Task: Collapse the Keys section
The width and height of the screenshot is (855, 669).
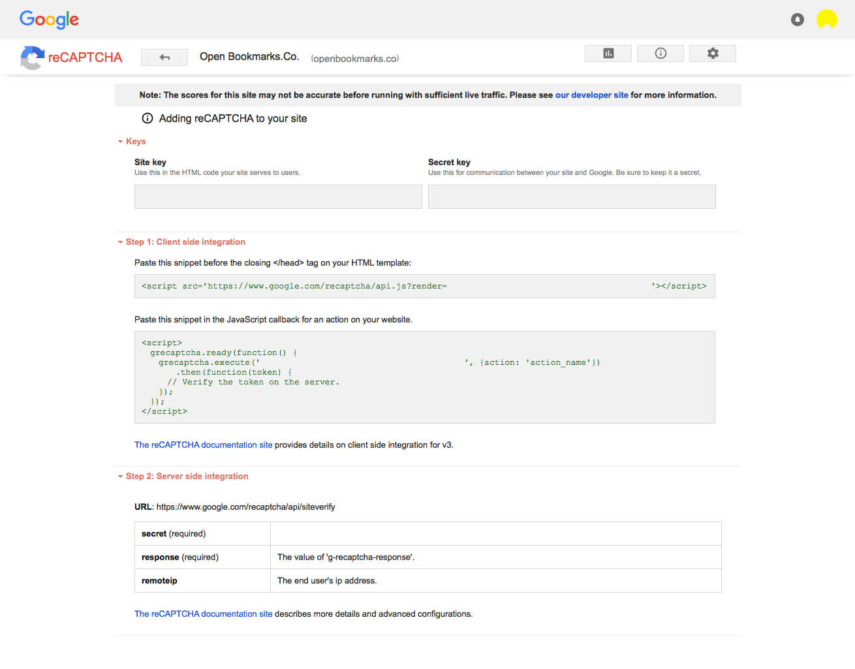Action: 132,141
